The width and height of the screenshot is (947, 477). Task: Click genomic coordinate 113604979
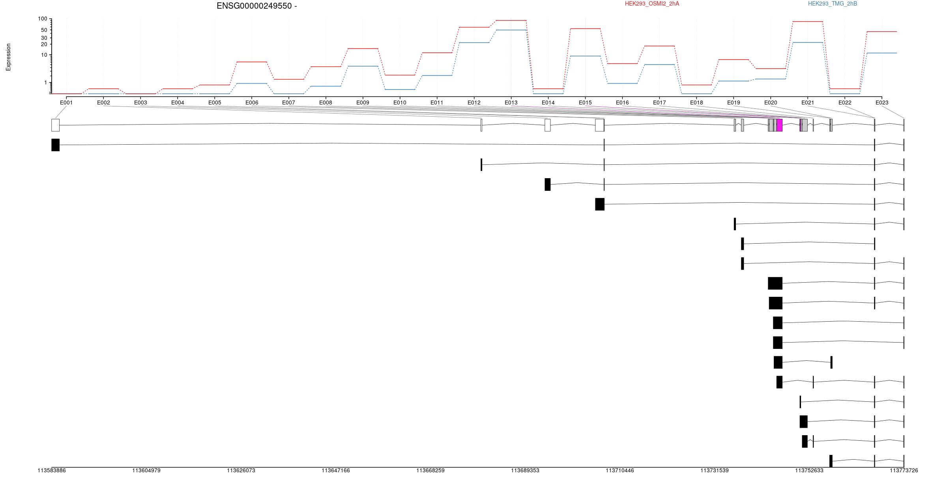tap(146, 470)
